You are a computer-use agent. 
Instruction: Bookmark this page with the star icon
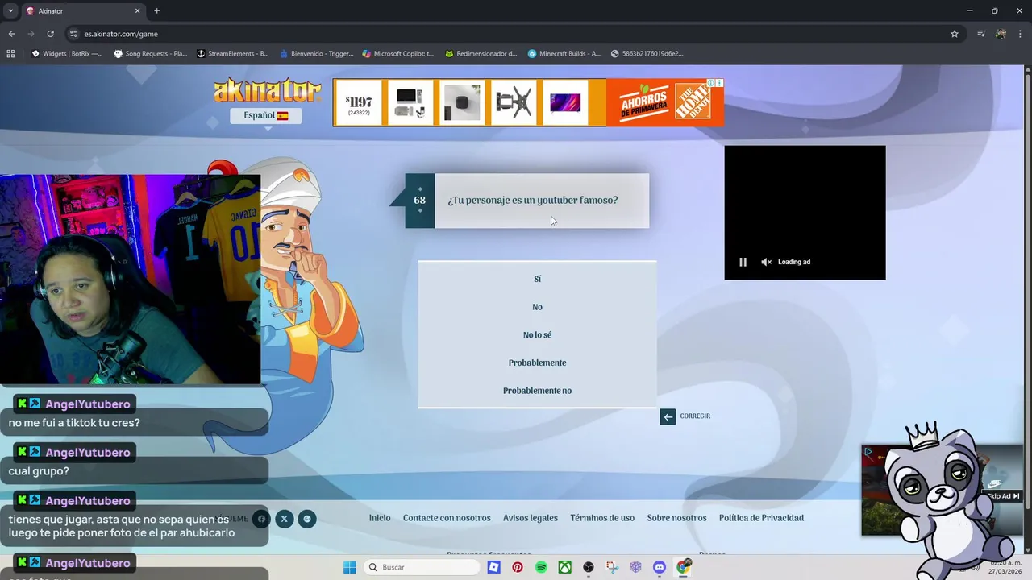tap(955, 34)
